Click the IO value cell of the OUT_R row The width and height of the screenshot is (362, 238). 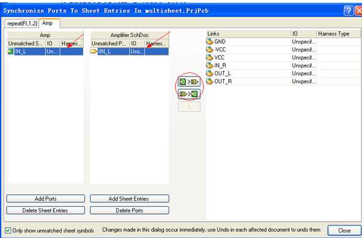coord(303,81)
